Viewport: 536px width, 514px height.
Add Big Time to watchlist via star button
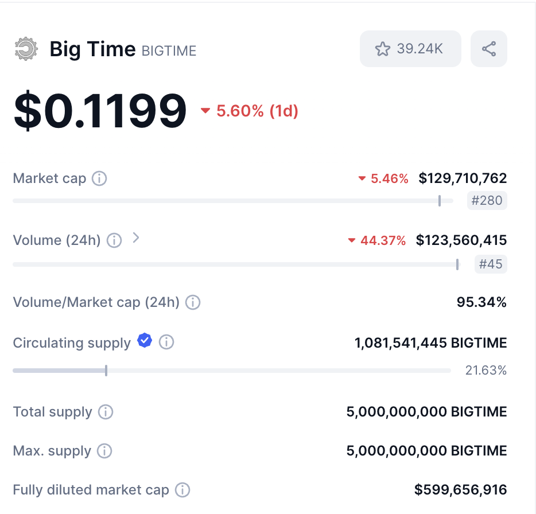(410, 49)
